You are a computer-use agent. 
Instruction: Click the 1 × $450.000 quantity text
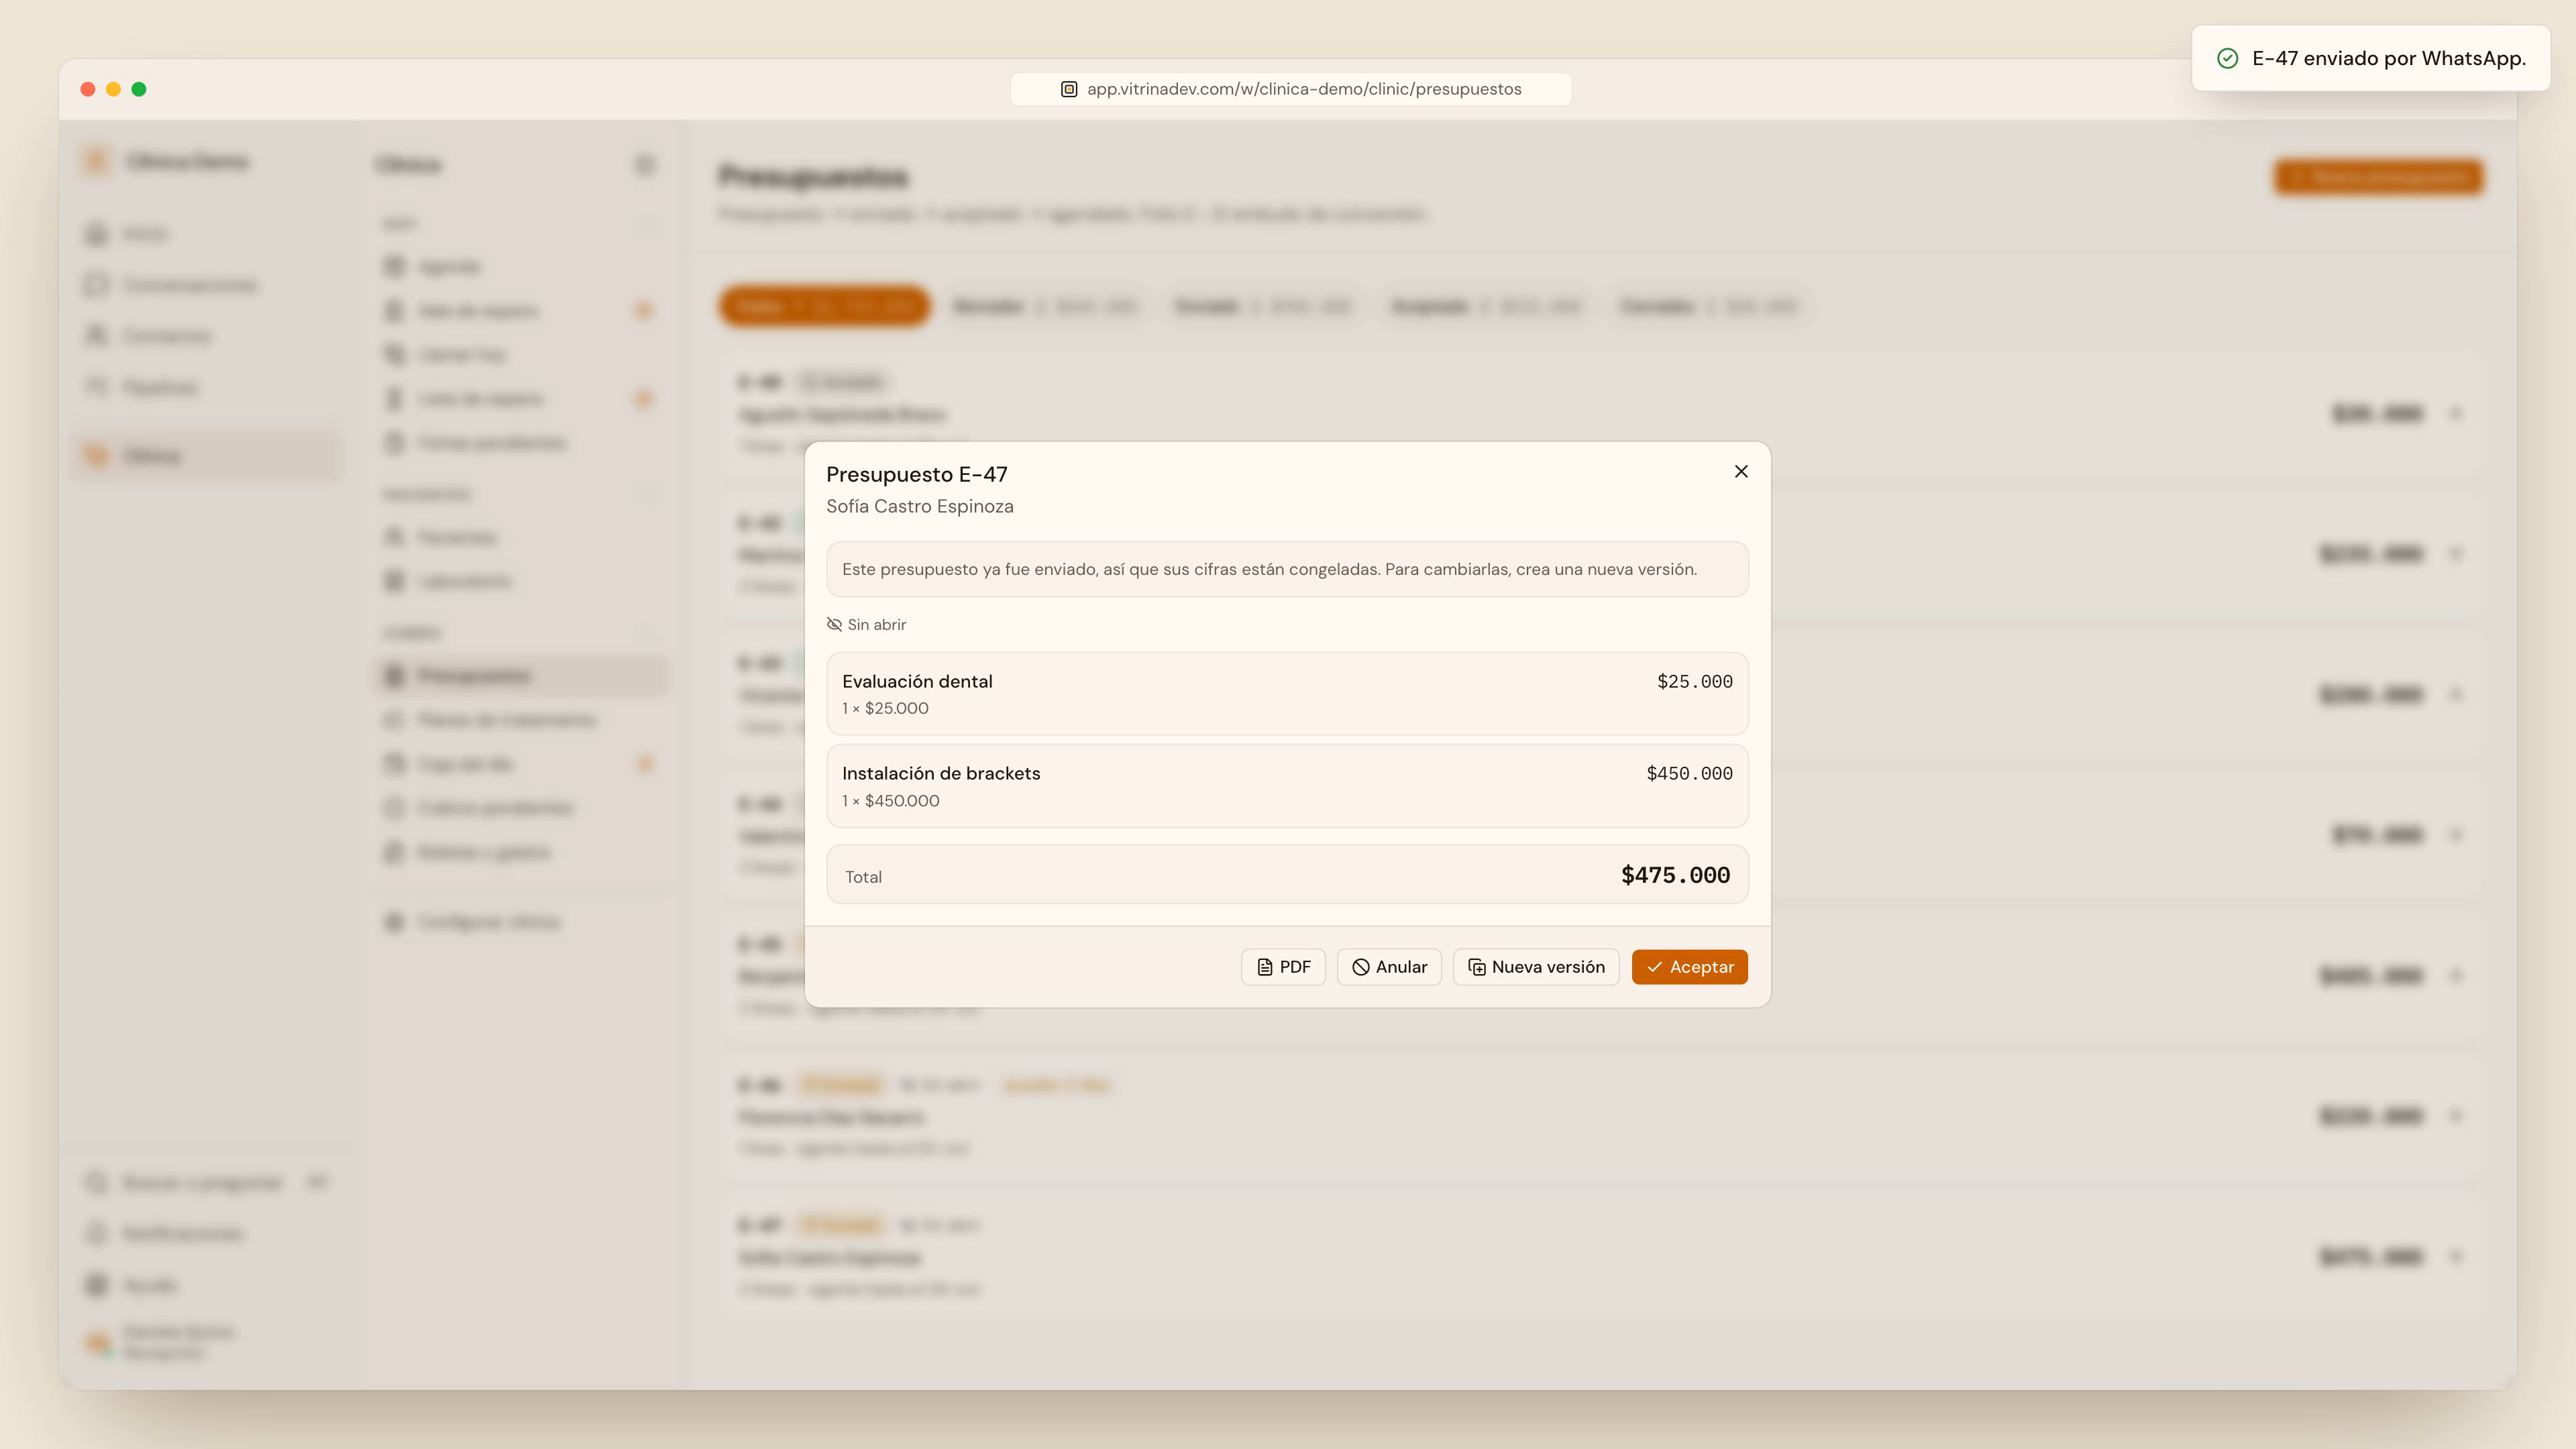pyautogui.click(x=890, y=800)
